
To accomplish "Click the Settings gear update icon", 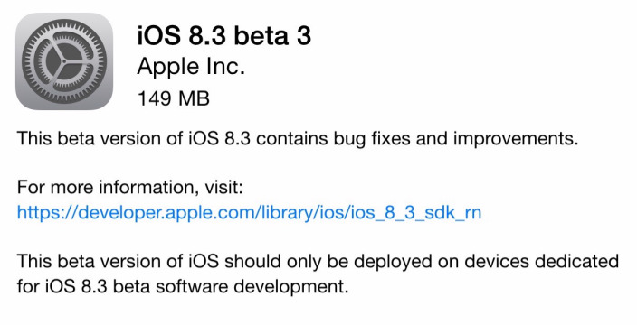I will coord(64,61).
